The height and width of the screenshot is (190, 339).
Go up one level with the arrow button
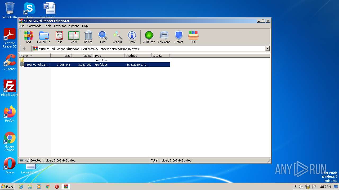click(24, 49)
